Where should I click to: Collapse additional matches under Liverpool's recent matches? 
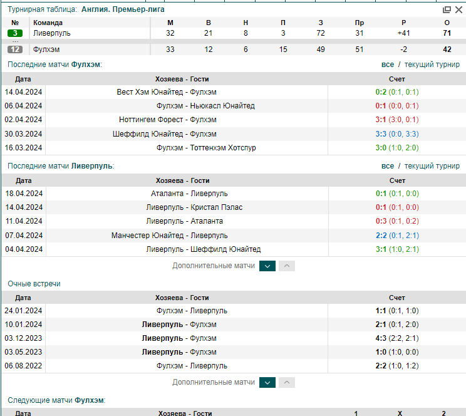(x=287, y=266)
